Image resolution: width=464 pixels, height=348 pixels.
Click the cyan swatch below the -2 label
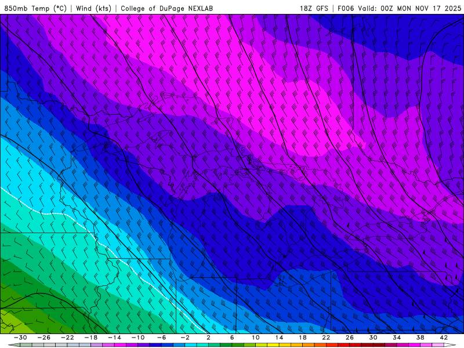click(191, 345)
